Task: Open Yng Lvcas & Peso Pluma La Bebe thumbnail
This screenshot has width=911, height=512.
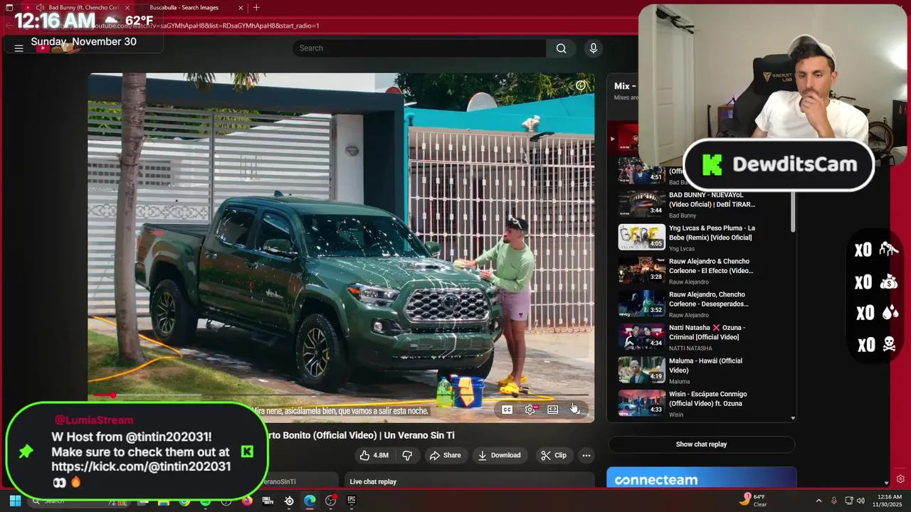Action: [x=641, y=238]
